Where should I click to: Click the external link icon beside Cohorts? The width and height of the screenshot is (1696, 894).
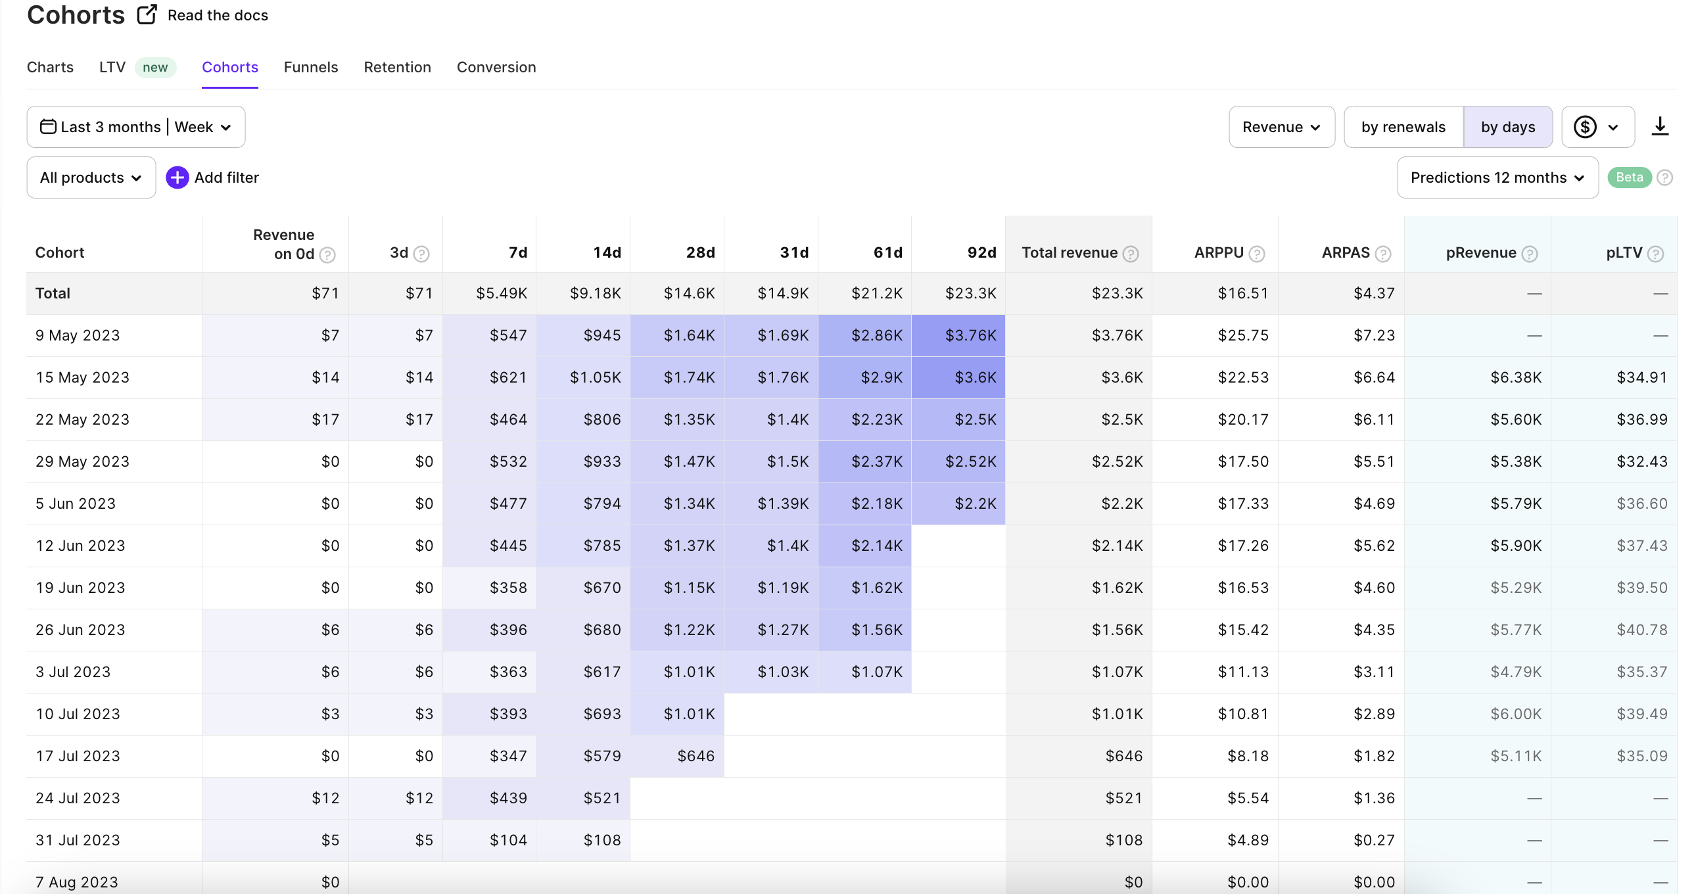[147, 14]
